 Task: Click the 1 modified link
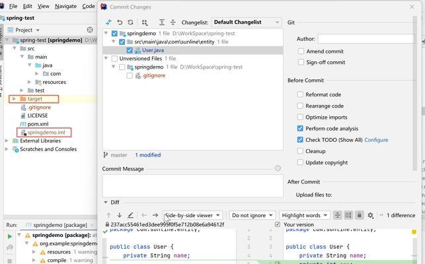pos(147,155)
